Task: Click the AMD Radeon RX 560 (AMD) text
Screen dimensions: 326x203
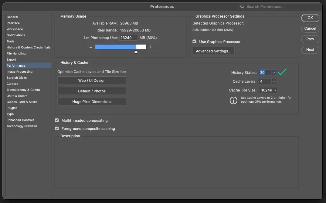Action: pos(213,30)
